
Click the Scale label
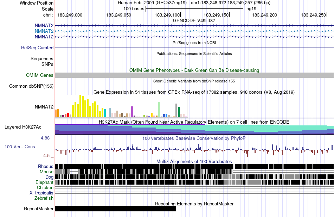click(47, 9)
